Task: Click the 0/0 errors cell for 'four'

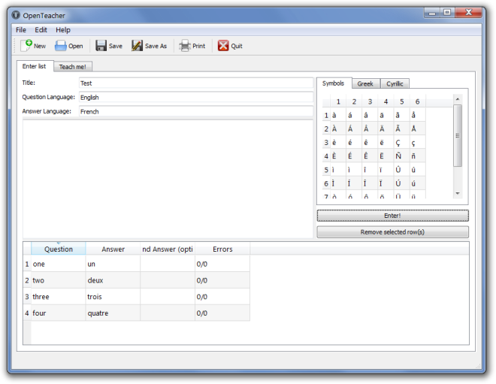Action: tap(222, 313)
